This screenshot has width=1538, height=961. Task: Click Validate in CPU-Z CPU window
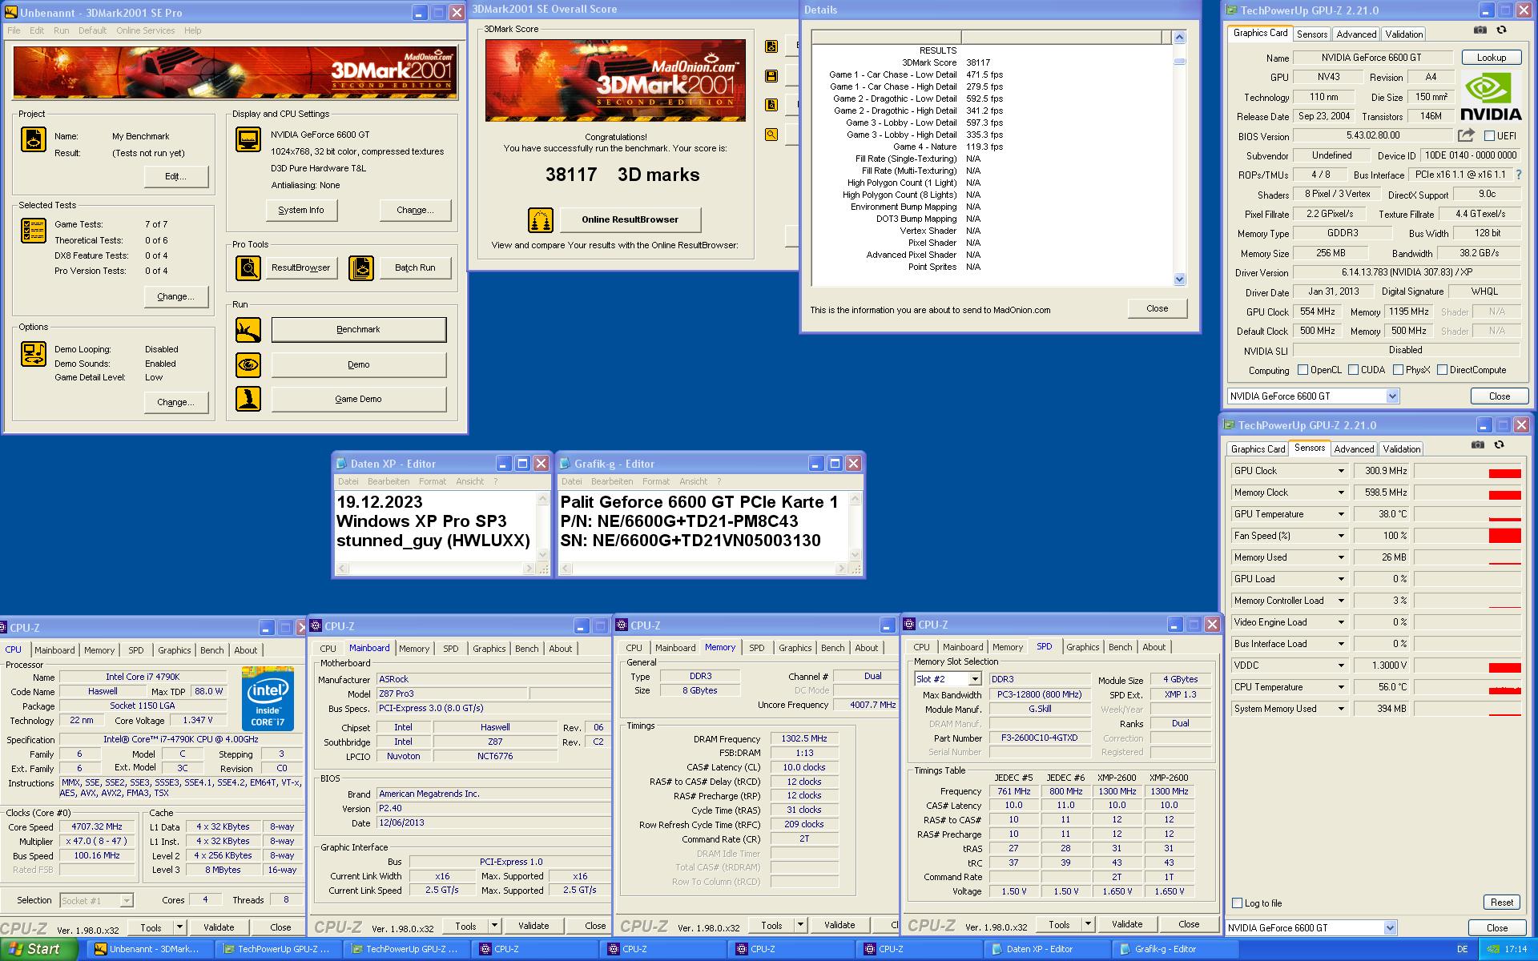point(219,927)
